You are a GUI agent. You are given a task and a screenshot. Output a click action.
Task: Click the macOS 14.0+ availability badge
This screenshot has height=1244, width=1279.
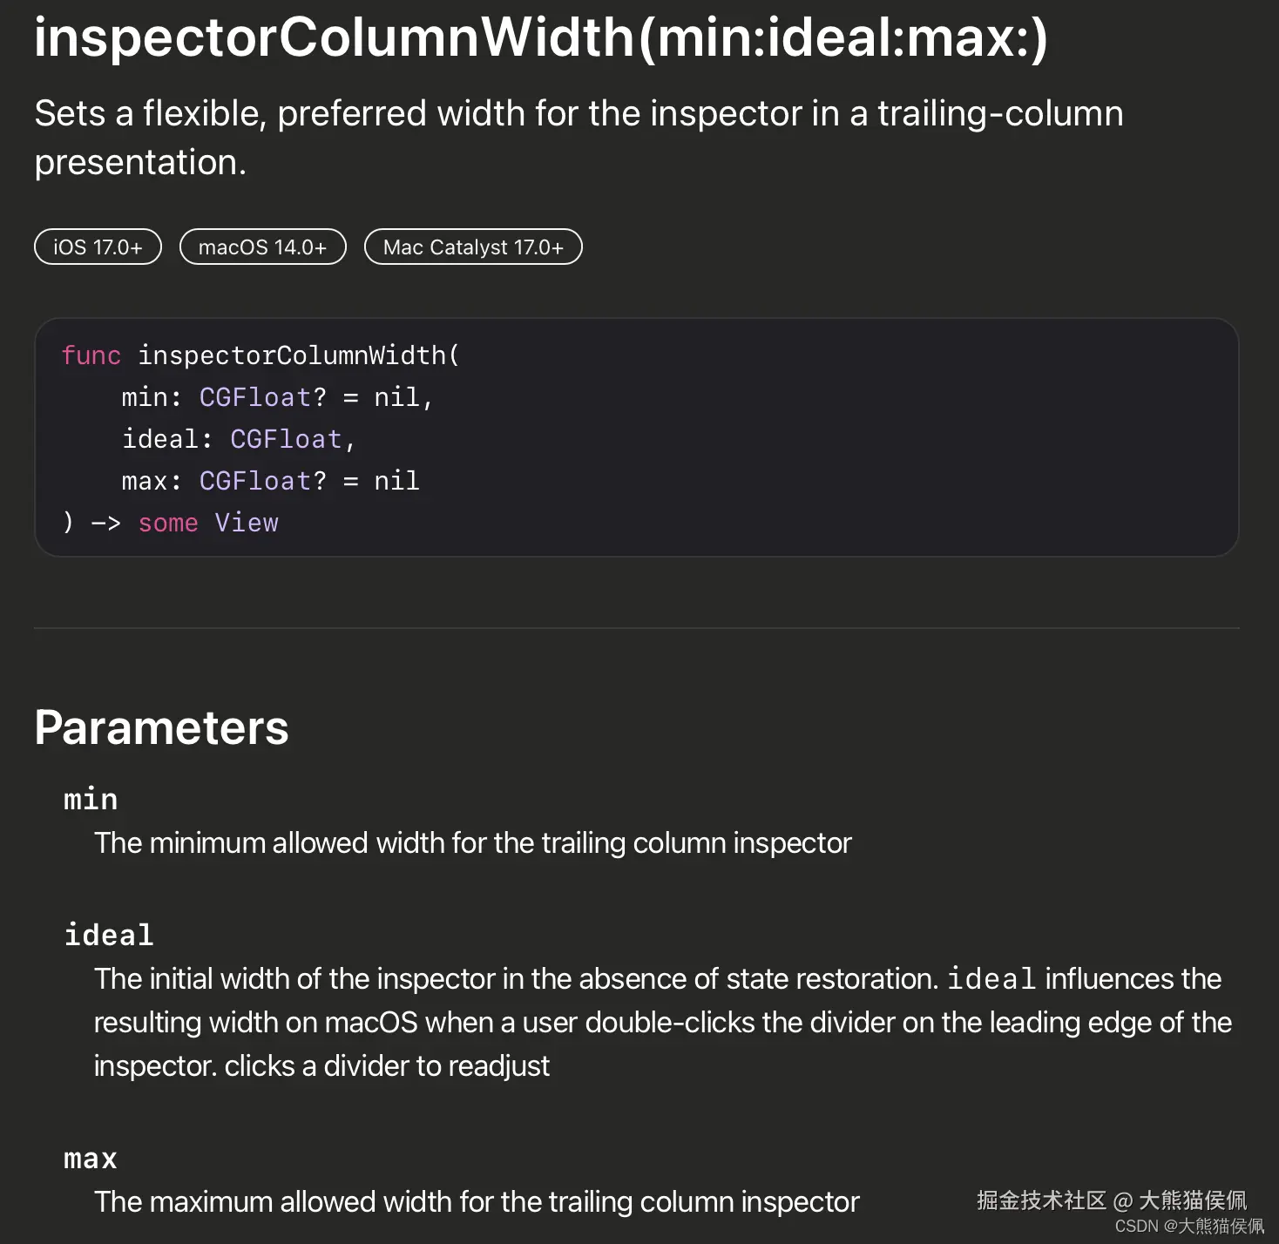pyautogui.click(x=262, y=247)
